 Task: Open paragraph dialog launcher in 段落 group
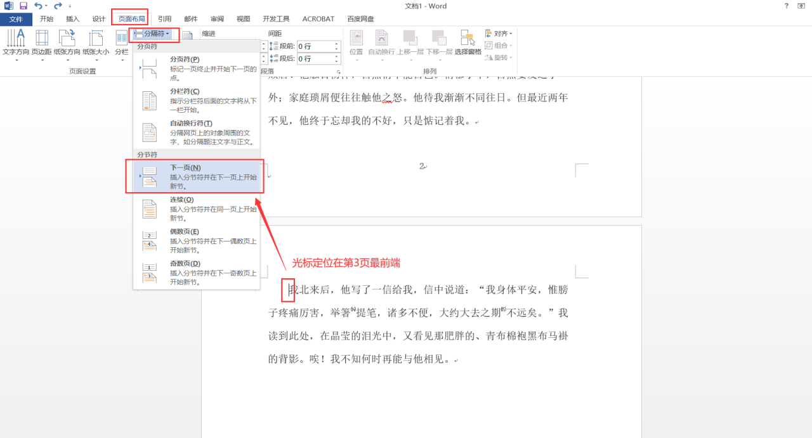coord(337,72)
